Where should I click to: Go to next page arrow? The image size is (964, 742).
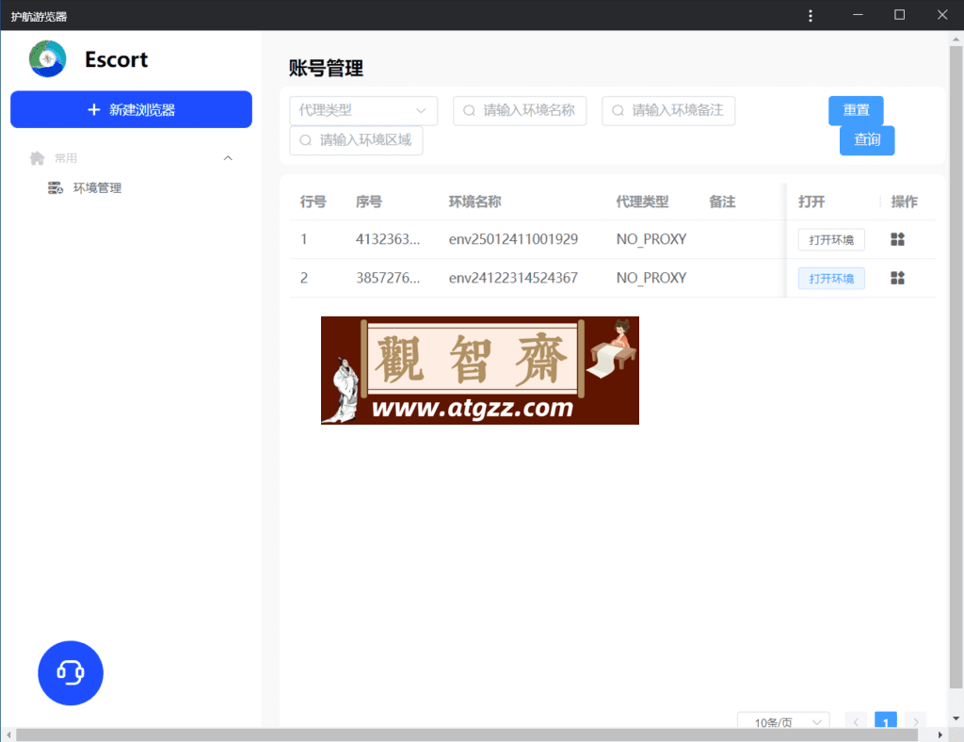915,721
